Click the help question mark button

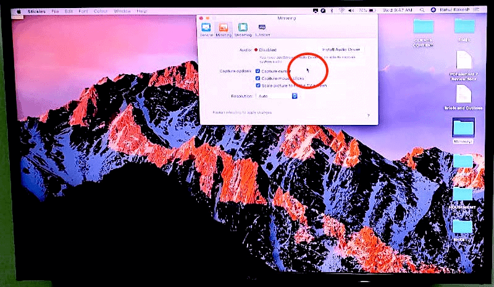click(368, 116)
